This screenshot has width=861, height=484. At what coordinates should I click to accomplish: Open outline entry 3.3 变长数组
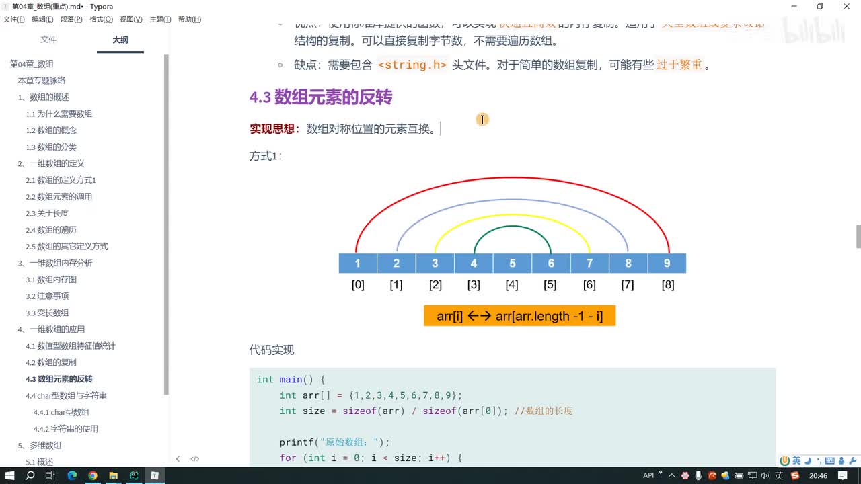[47, 313]
